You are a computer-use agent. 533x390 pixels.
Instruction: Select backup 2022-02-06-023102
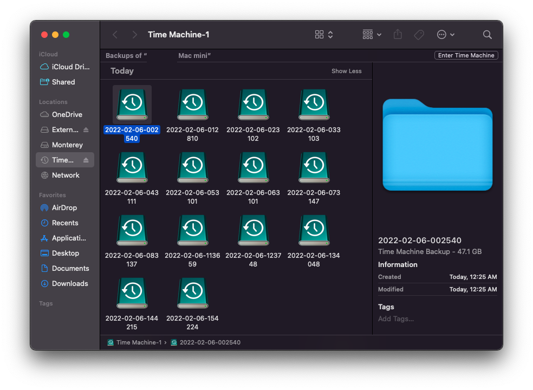(x=253, y=105)
